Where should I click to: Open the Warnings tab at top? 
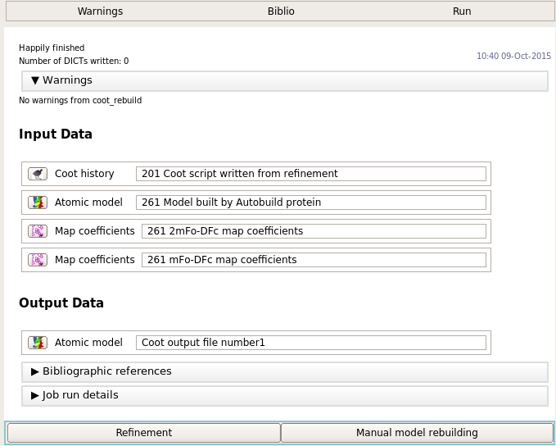point(100,11)
